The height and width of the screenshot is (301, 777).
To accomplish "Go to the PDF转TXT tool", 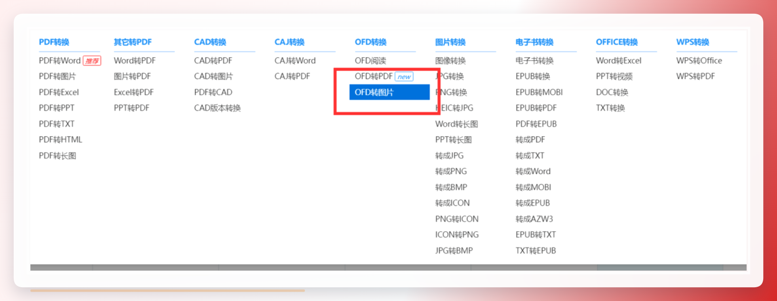I will (x=57, y=124).
